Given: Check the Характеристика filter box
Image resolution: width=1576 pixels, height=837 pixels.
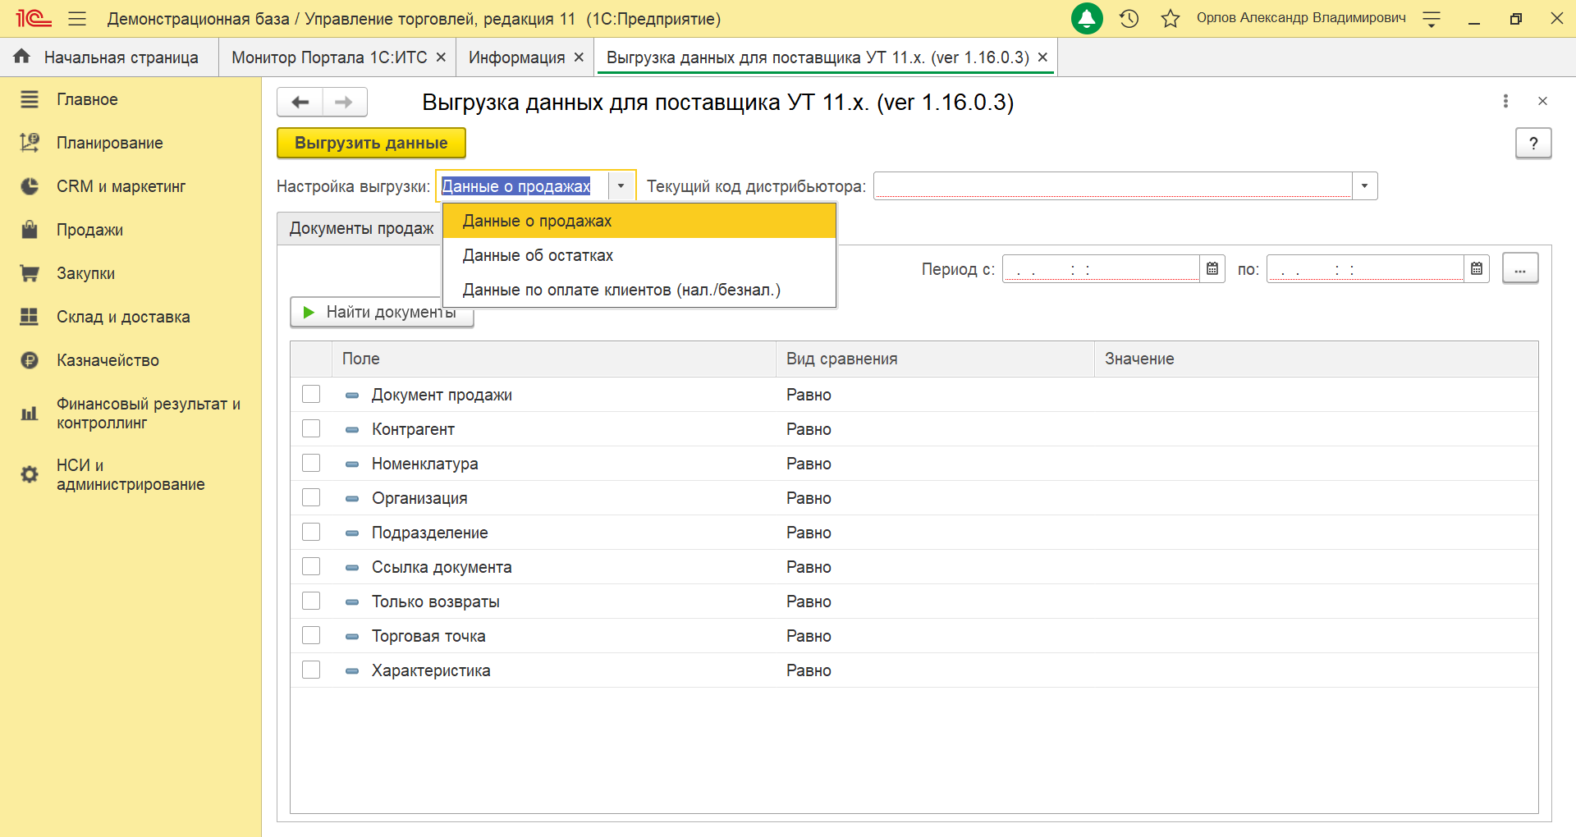Looking at the screenshot, I should pos(311,670).
